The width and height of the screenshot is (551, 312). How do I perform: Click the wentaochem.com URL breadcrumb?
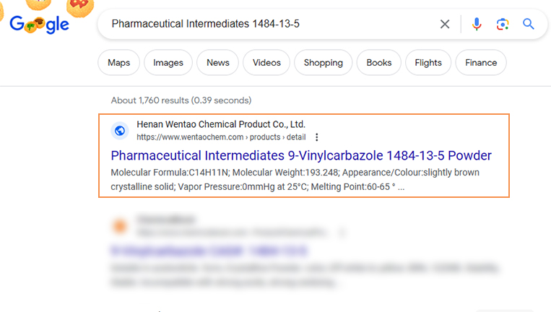pyautogui.click(x=221, y=137)
